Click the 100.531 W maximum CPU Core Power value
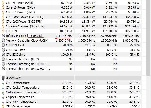The image size is (151, 108). [x=110, y=17]
